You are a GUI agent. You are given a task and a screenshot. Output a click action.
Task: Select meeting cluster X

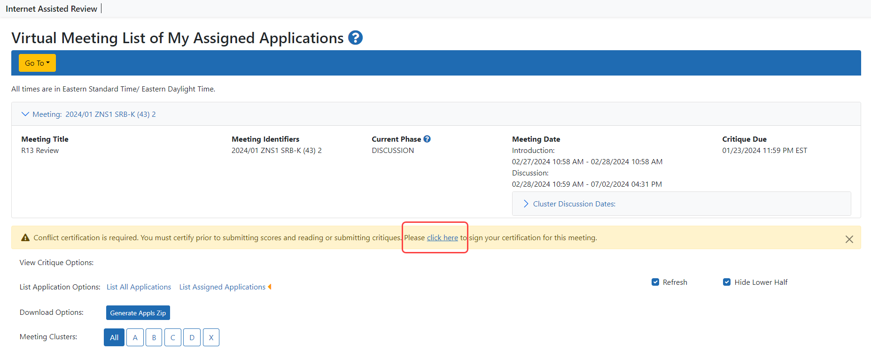pos(211,337)
